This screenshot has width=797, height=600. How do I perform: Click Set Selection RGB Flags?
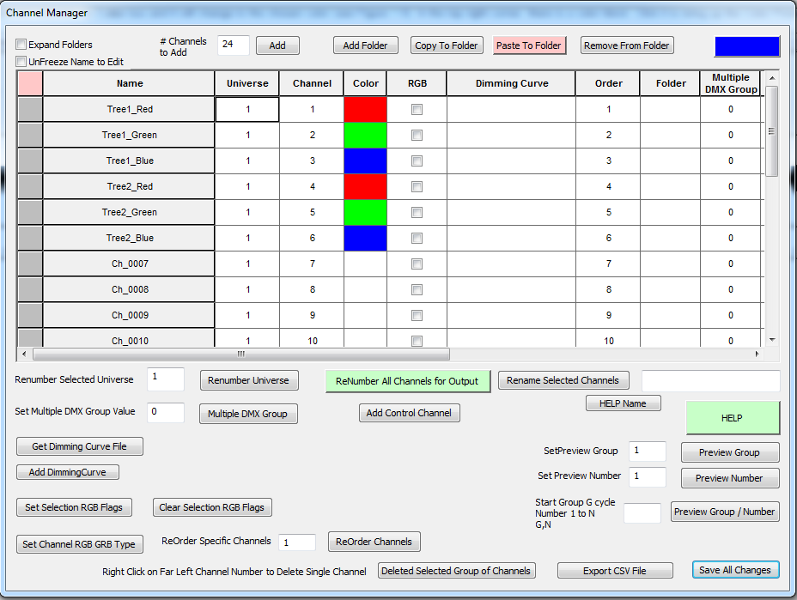(74, 507)
